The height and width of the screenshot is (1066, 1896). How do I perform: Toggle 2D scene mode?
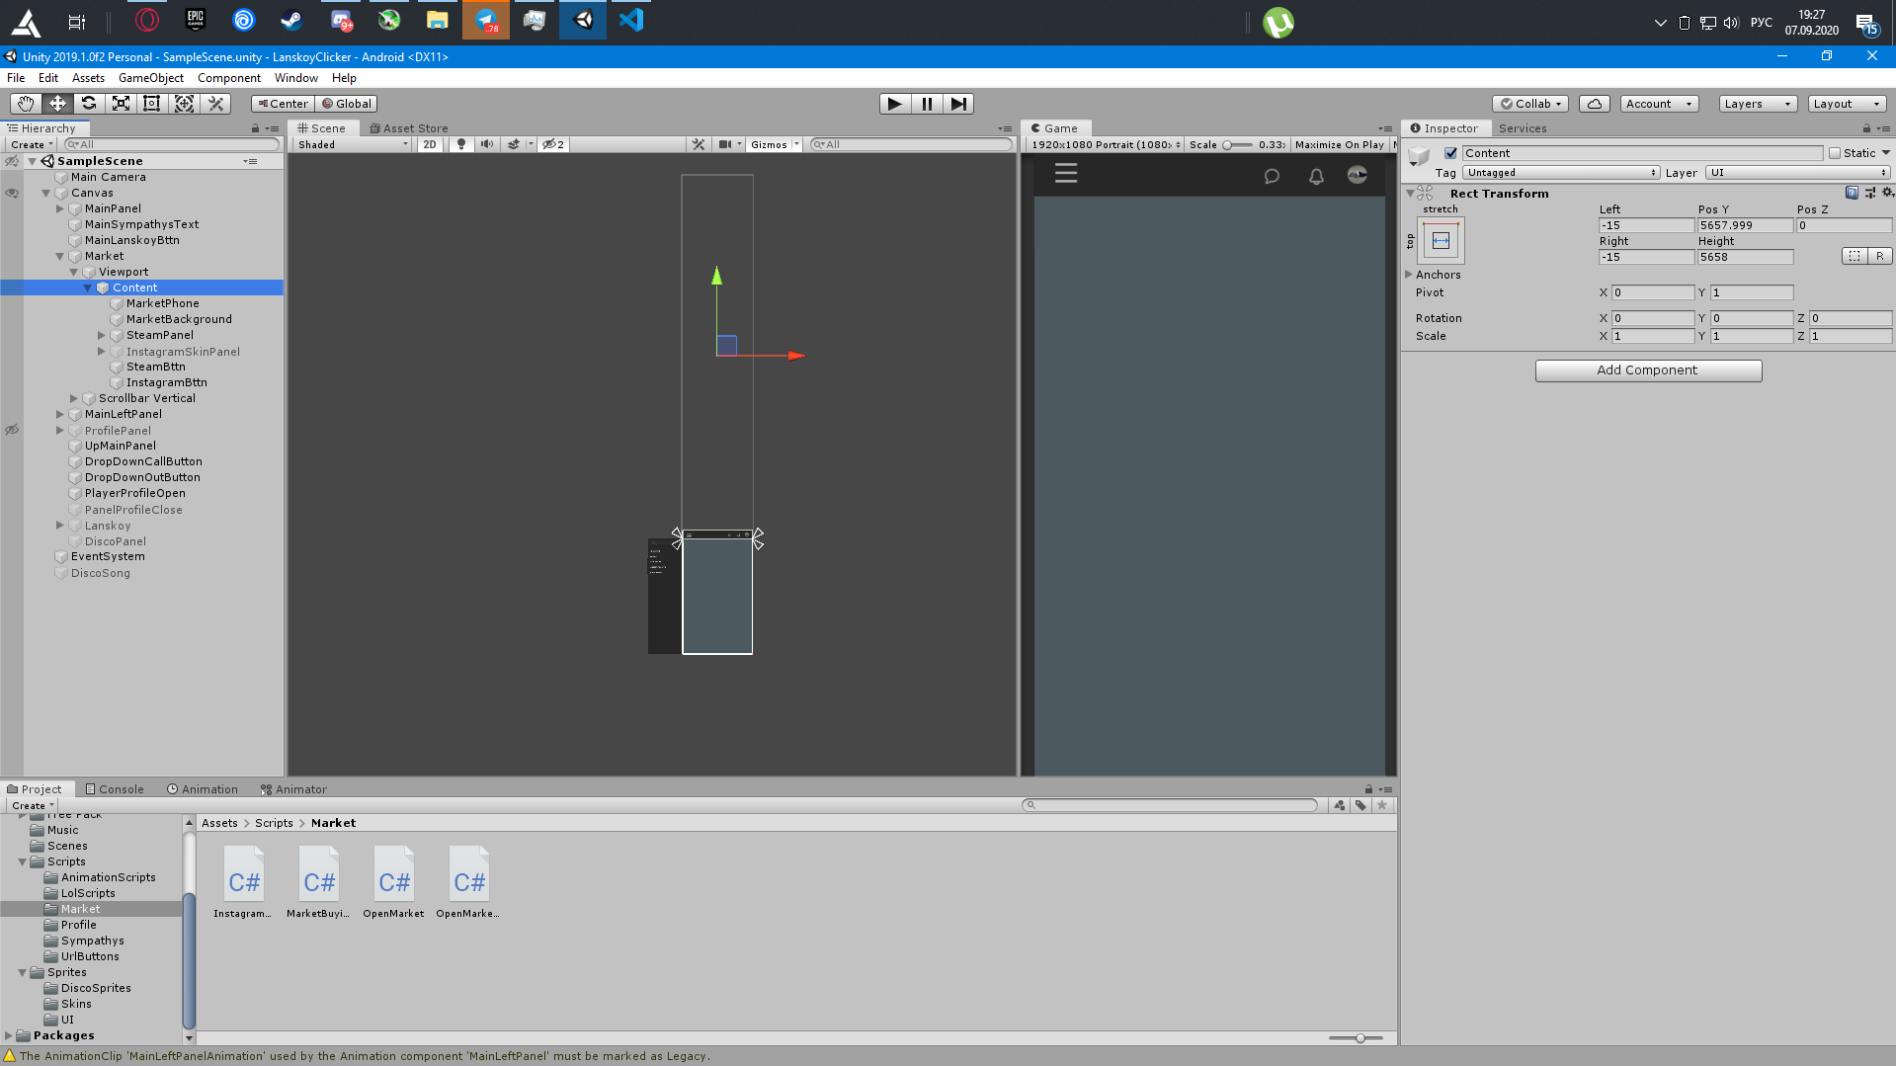[x=430, y=144]
